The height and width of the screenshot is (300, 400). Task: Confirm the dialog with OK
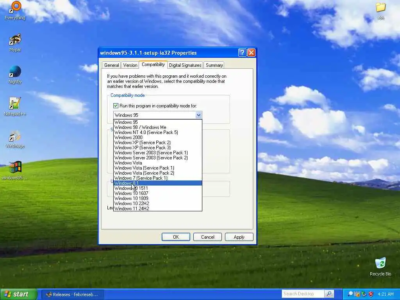tap(176, 237)
